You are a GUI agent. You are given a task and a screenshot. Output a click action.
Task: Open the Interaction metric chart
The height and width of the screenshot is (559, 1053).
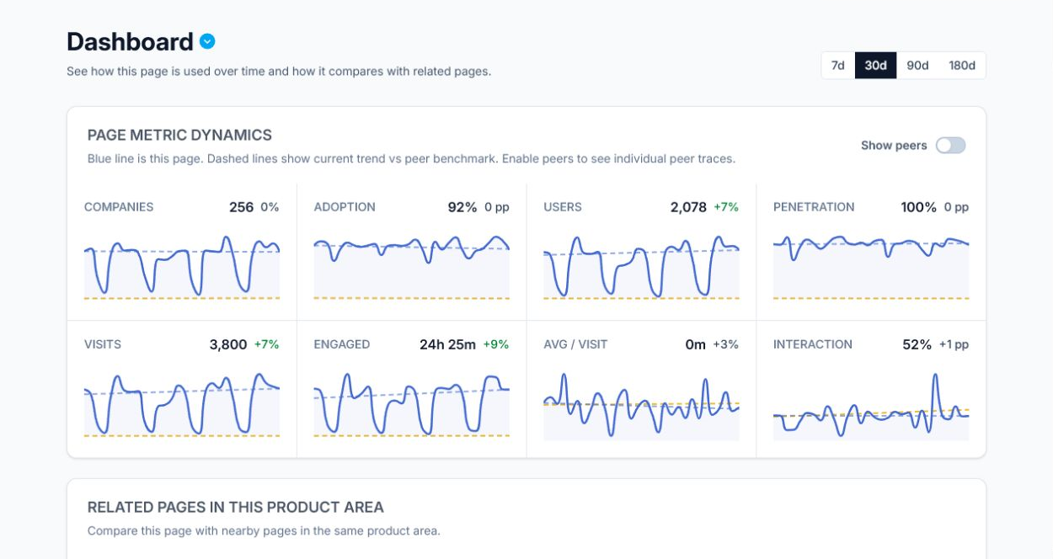click(871, 407)
